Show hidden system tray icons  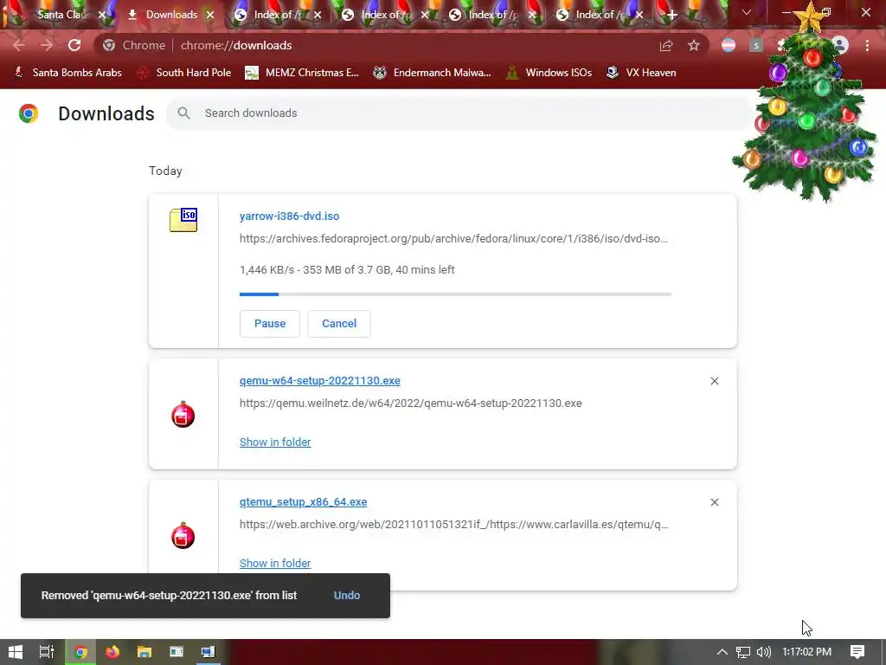(722, 652)
